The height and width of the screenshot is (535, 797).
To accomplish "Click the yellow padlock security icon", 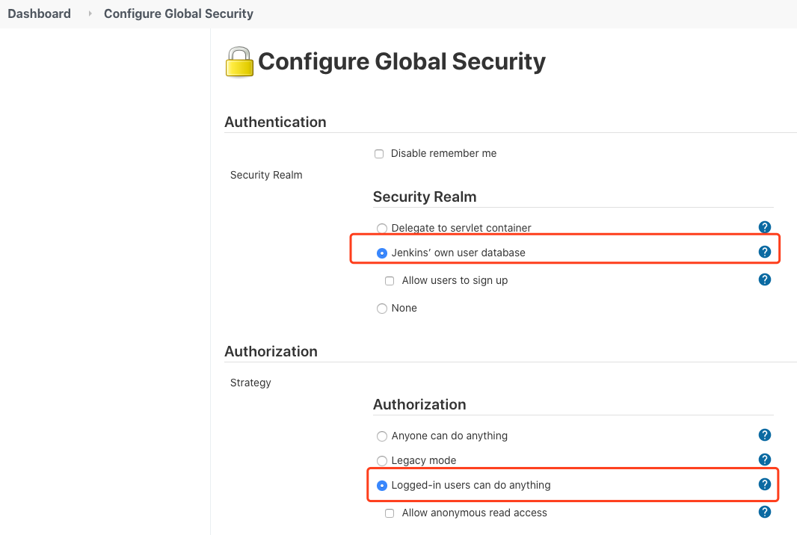I will 239,62.
